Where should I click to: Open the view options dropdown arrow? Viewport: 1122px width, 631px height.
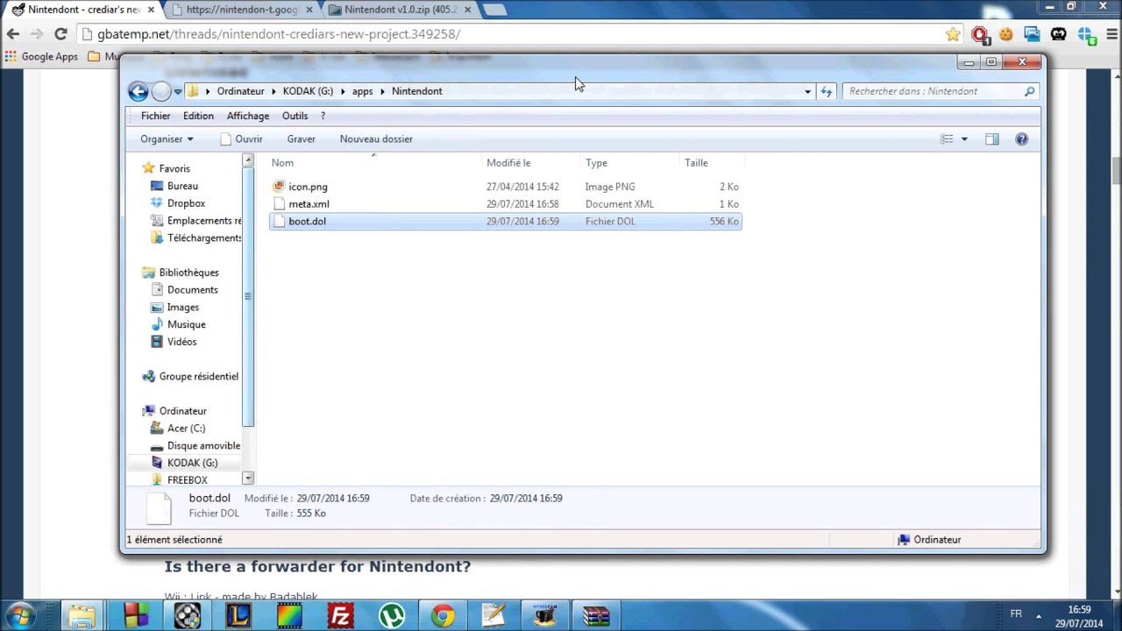tap(964, 138)
